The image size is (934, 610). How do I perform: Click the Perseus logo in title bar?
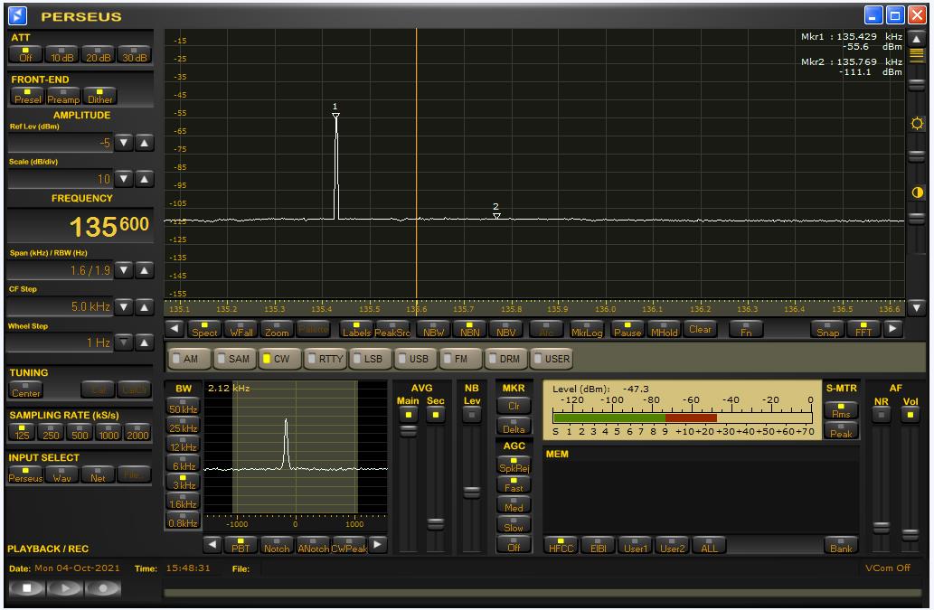(x=18, y=15)
